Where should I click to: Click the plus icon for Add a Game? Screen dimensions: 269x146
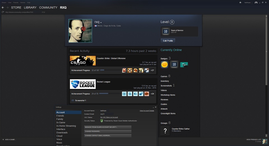[x=3, y=140]
